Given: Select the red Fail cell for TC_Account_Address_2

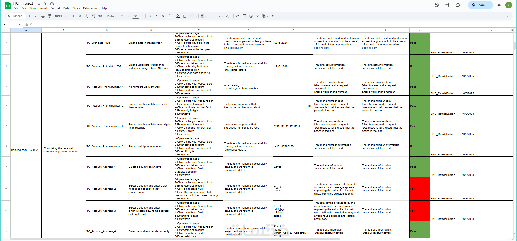Looking at the screenshot, I should (420, 189).
